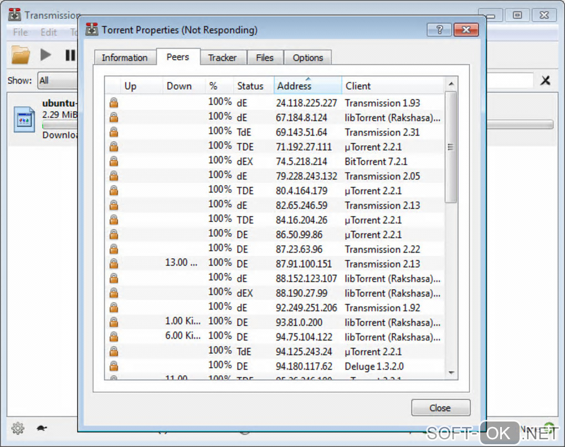The width and height of the screenshot is (565, 447).
Task: Start torrent with the play icon
Action: [45, 55]
